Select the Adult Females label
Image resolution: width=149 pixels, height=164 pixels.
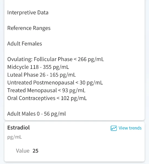click(25, 44)
